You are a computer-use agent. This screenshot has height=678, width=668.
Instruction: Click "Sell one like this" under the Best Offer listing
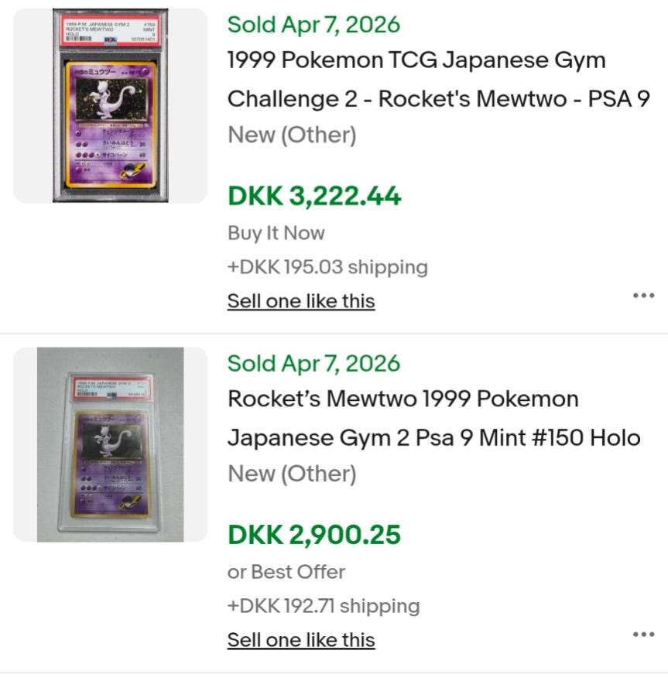coord(301,640)
